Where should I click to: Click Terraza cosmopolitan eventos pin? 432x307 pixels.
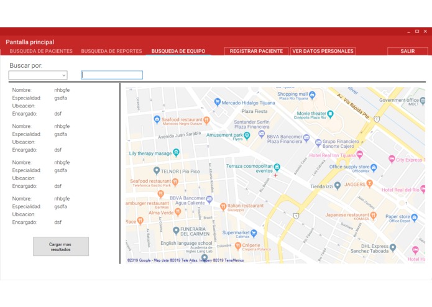point(277,167)
